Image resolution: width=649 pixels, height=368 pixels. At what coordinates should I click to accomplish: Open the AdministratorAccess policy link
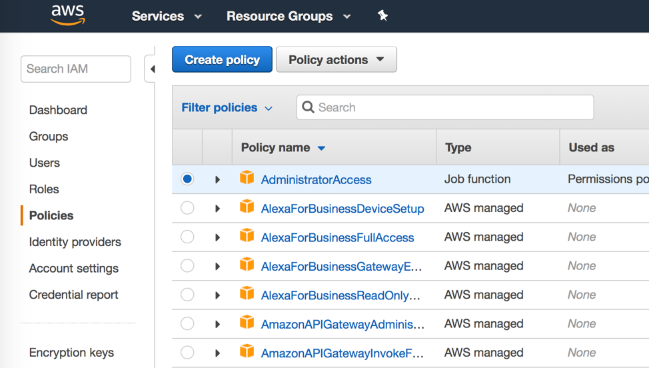click(317, 180)
